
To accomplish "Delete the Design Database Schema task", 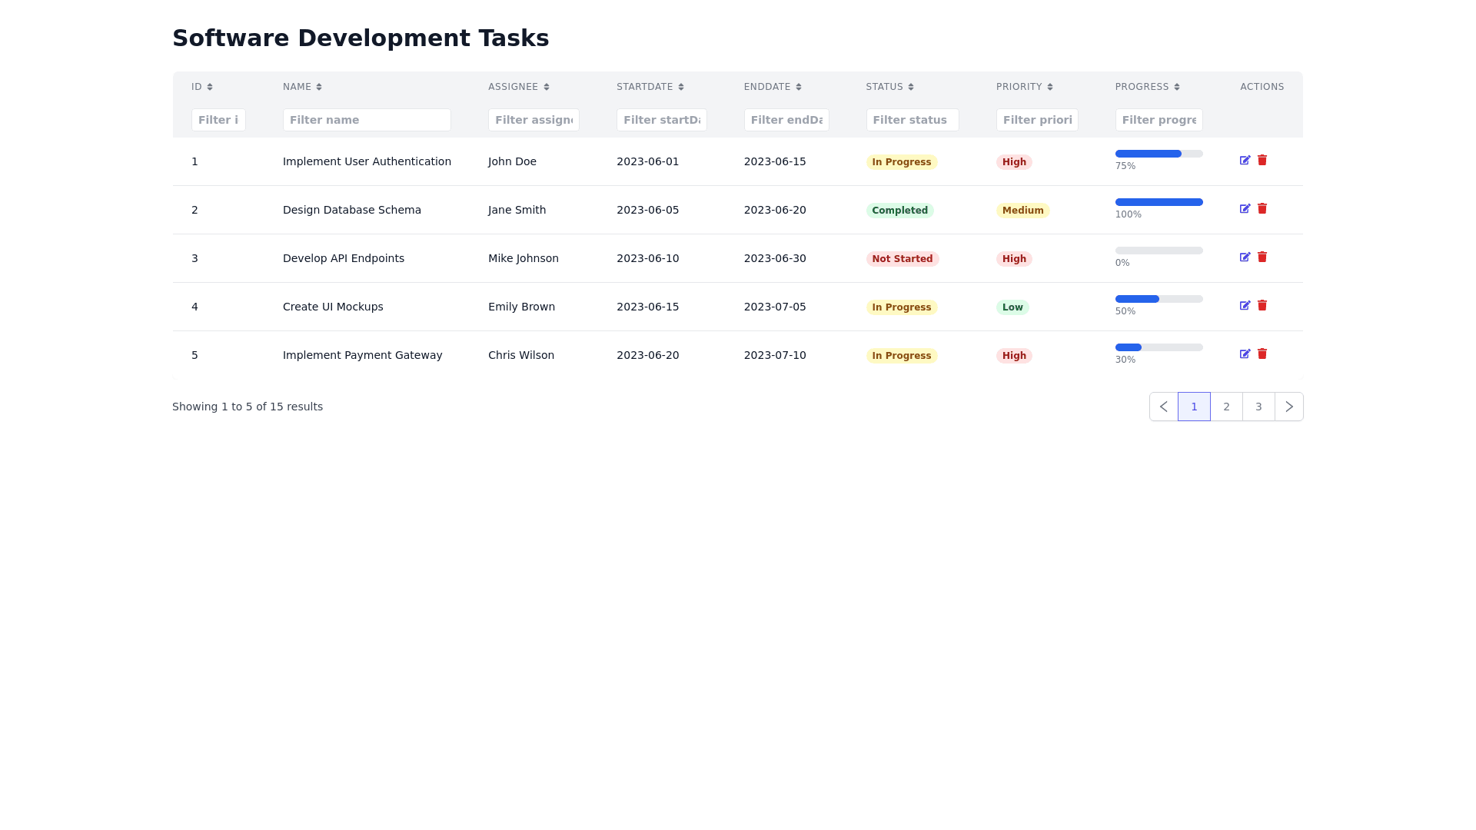I will [1262, 209].
